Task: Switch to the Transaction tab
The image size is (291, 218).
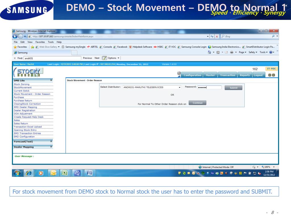Action: pyautogui.click(x=228, y=75)
